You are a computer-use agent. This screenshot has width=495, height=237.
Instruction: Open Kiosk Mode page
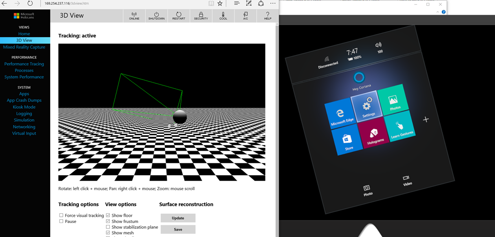24,107
